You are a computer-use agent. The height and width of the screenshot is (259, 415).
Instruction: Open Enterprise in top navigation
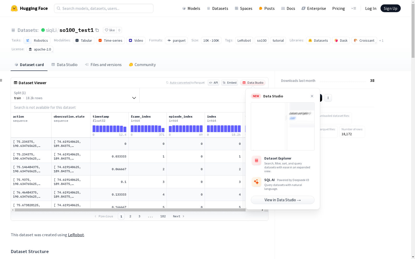pos(314,8)
